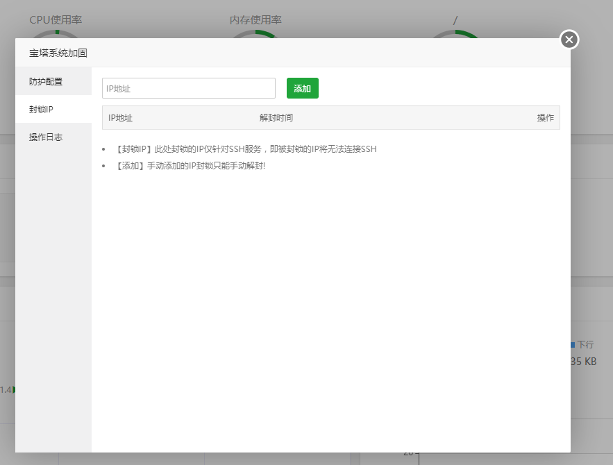Switch to the 操作日志 tab
The width and height of the screenshot is (613, 465).
53,137
